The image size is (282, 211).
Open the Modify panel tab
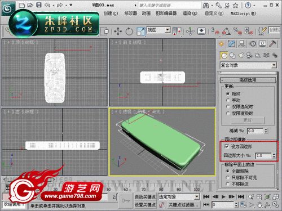(x=232, y=44)
